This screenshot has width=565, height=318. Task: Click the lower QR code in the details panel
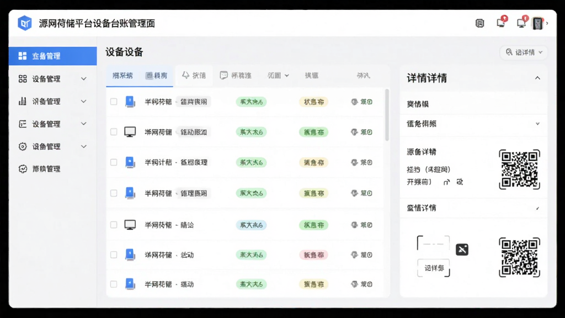click(519, 257)
